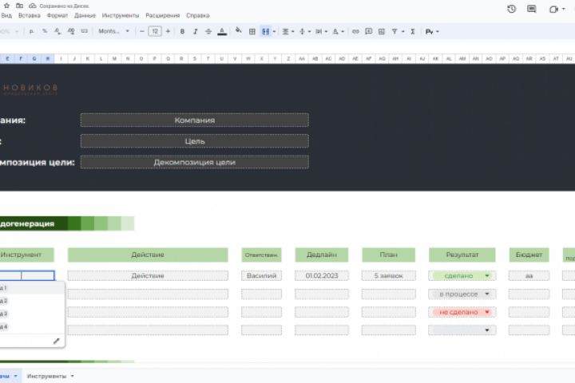Open the Справка menu
The height and width of the screenshot is (383, 575).
click(x=198, y=15)
